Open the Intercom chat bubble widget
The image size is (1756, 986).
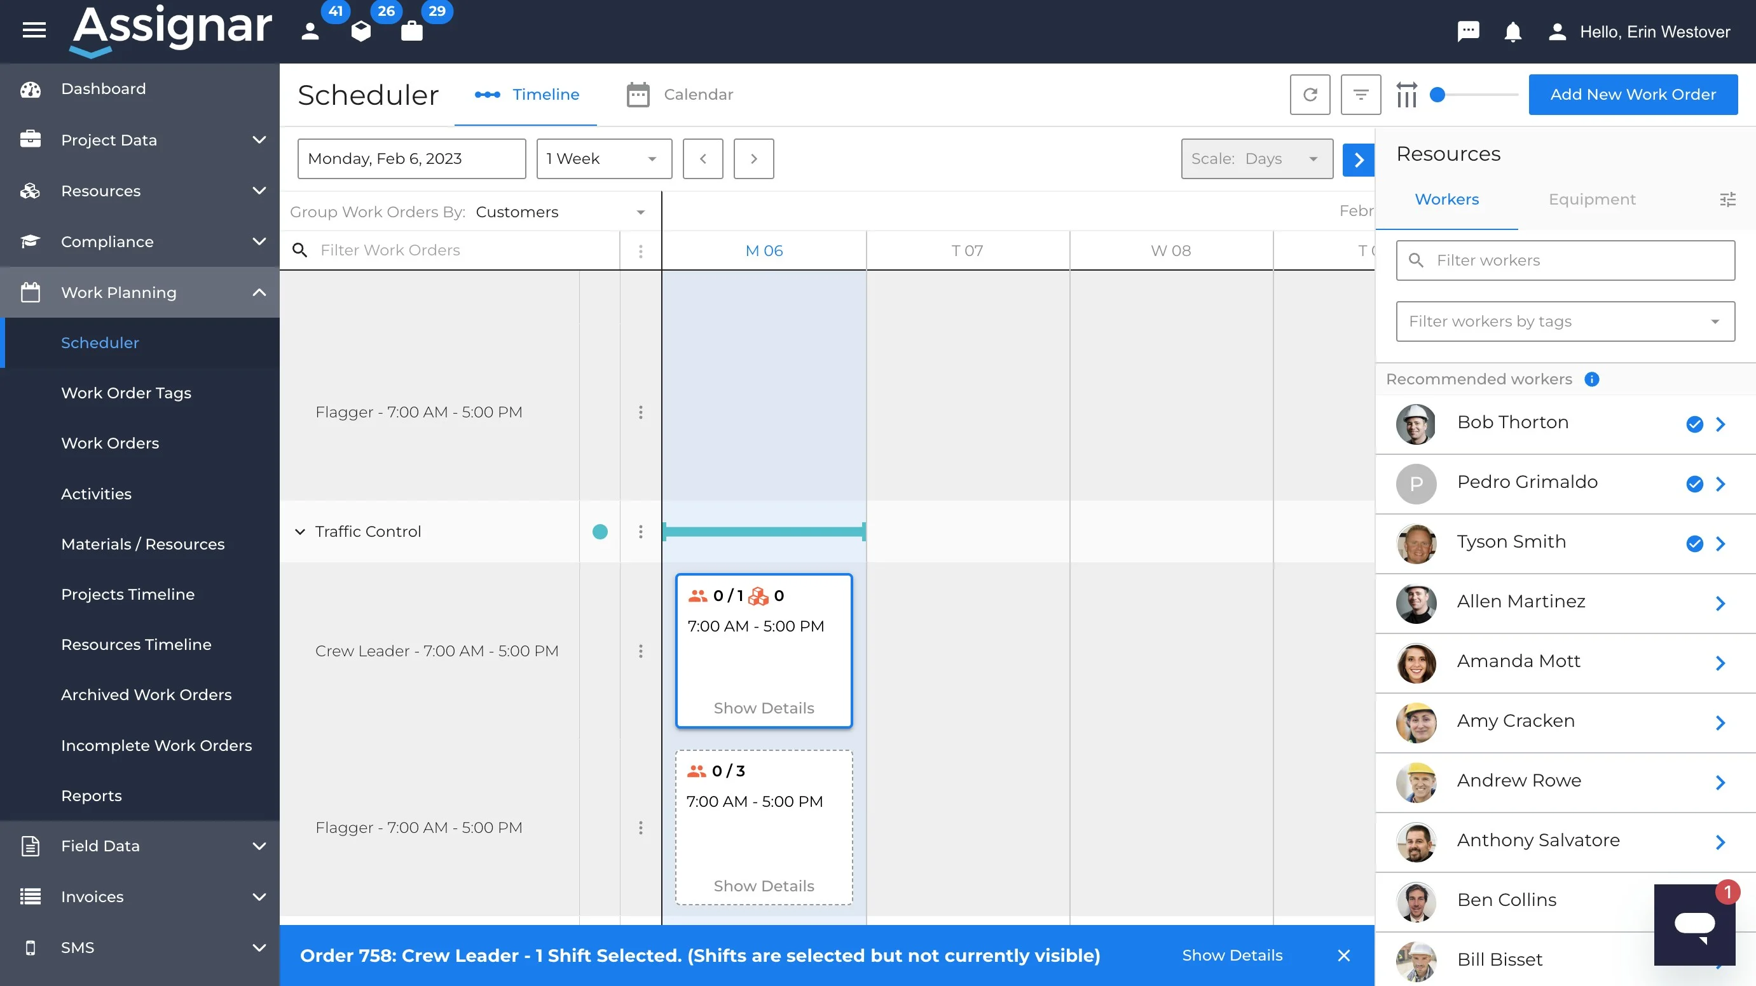[x=1694, y=924]
